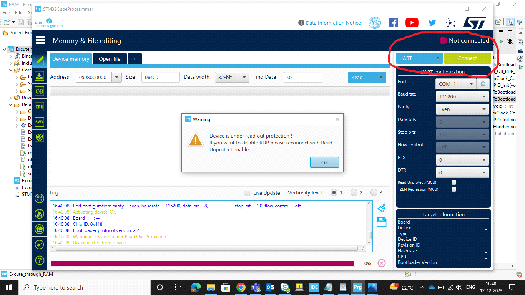This screenshot has width=525, height=295.
Task: Open the CPU core panel
Action: point(39,106)
